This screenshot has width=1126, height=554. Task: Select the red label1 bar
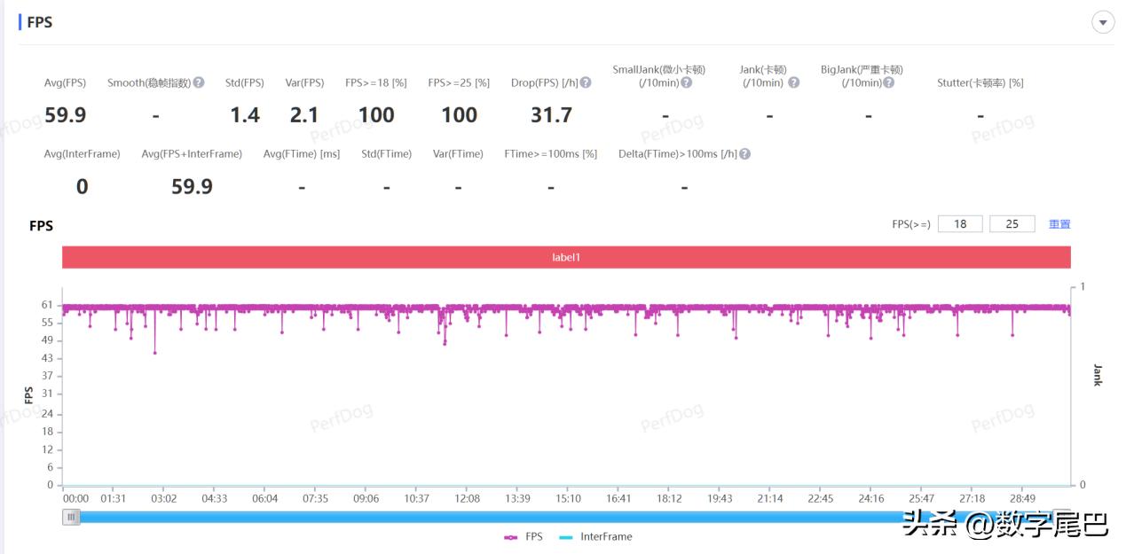(x=566, y=257)
